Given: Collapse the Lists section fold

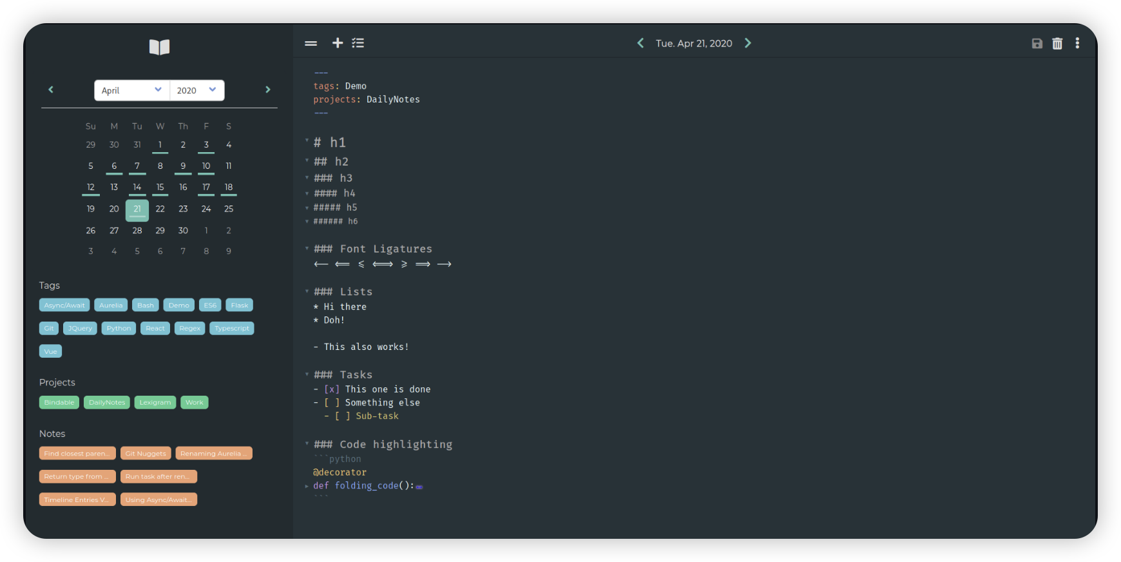Looking at the screenshot, I should click(307, 291).
